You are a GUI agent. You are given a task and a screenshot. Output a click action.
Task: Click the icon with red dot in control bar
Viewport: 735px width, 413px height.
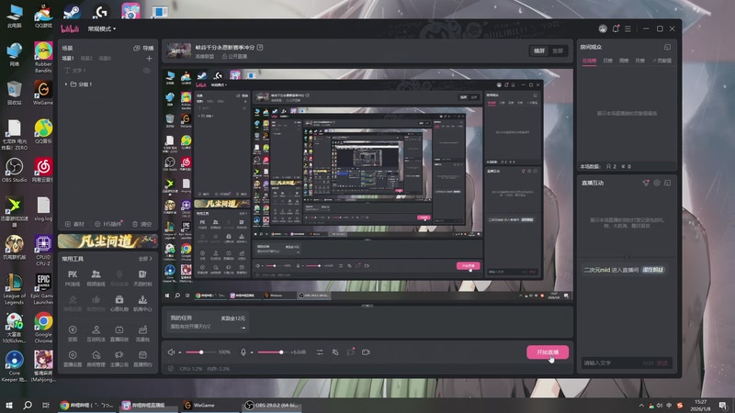click(x=351, y=352)
